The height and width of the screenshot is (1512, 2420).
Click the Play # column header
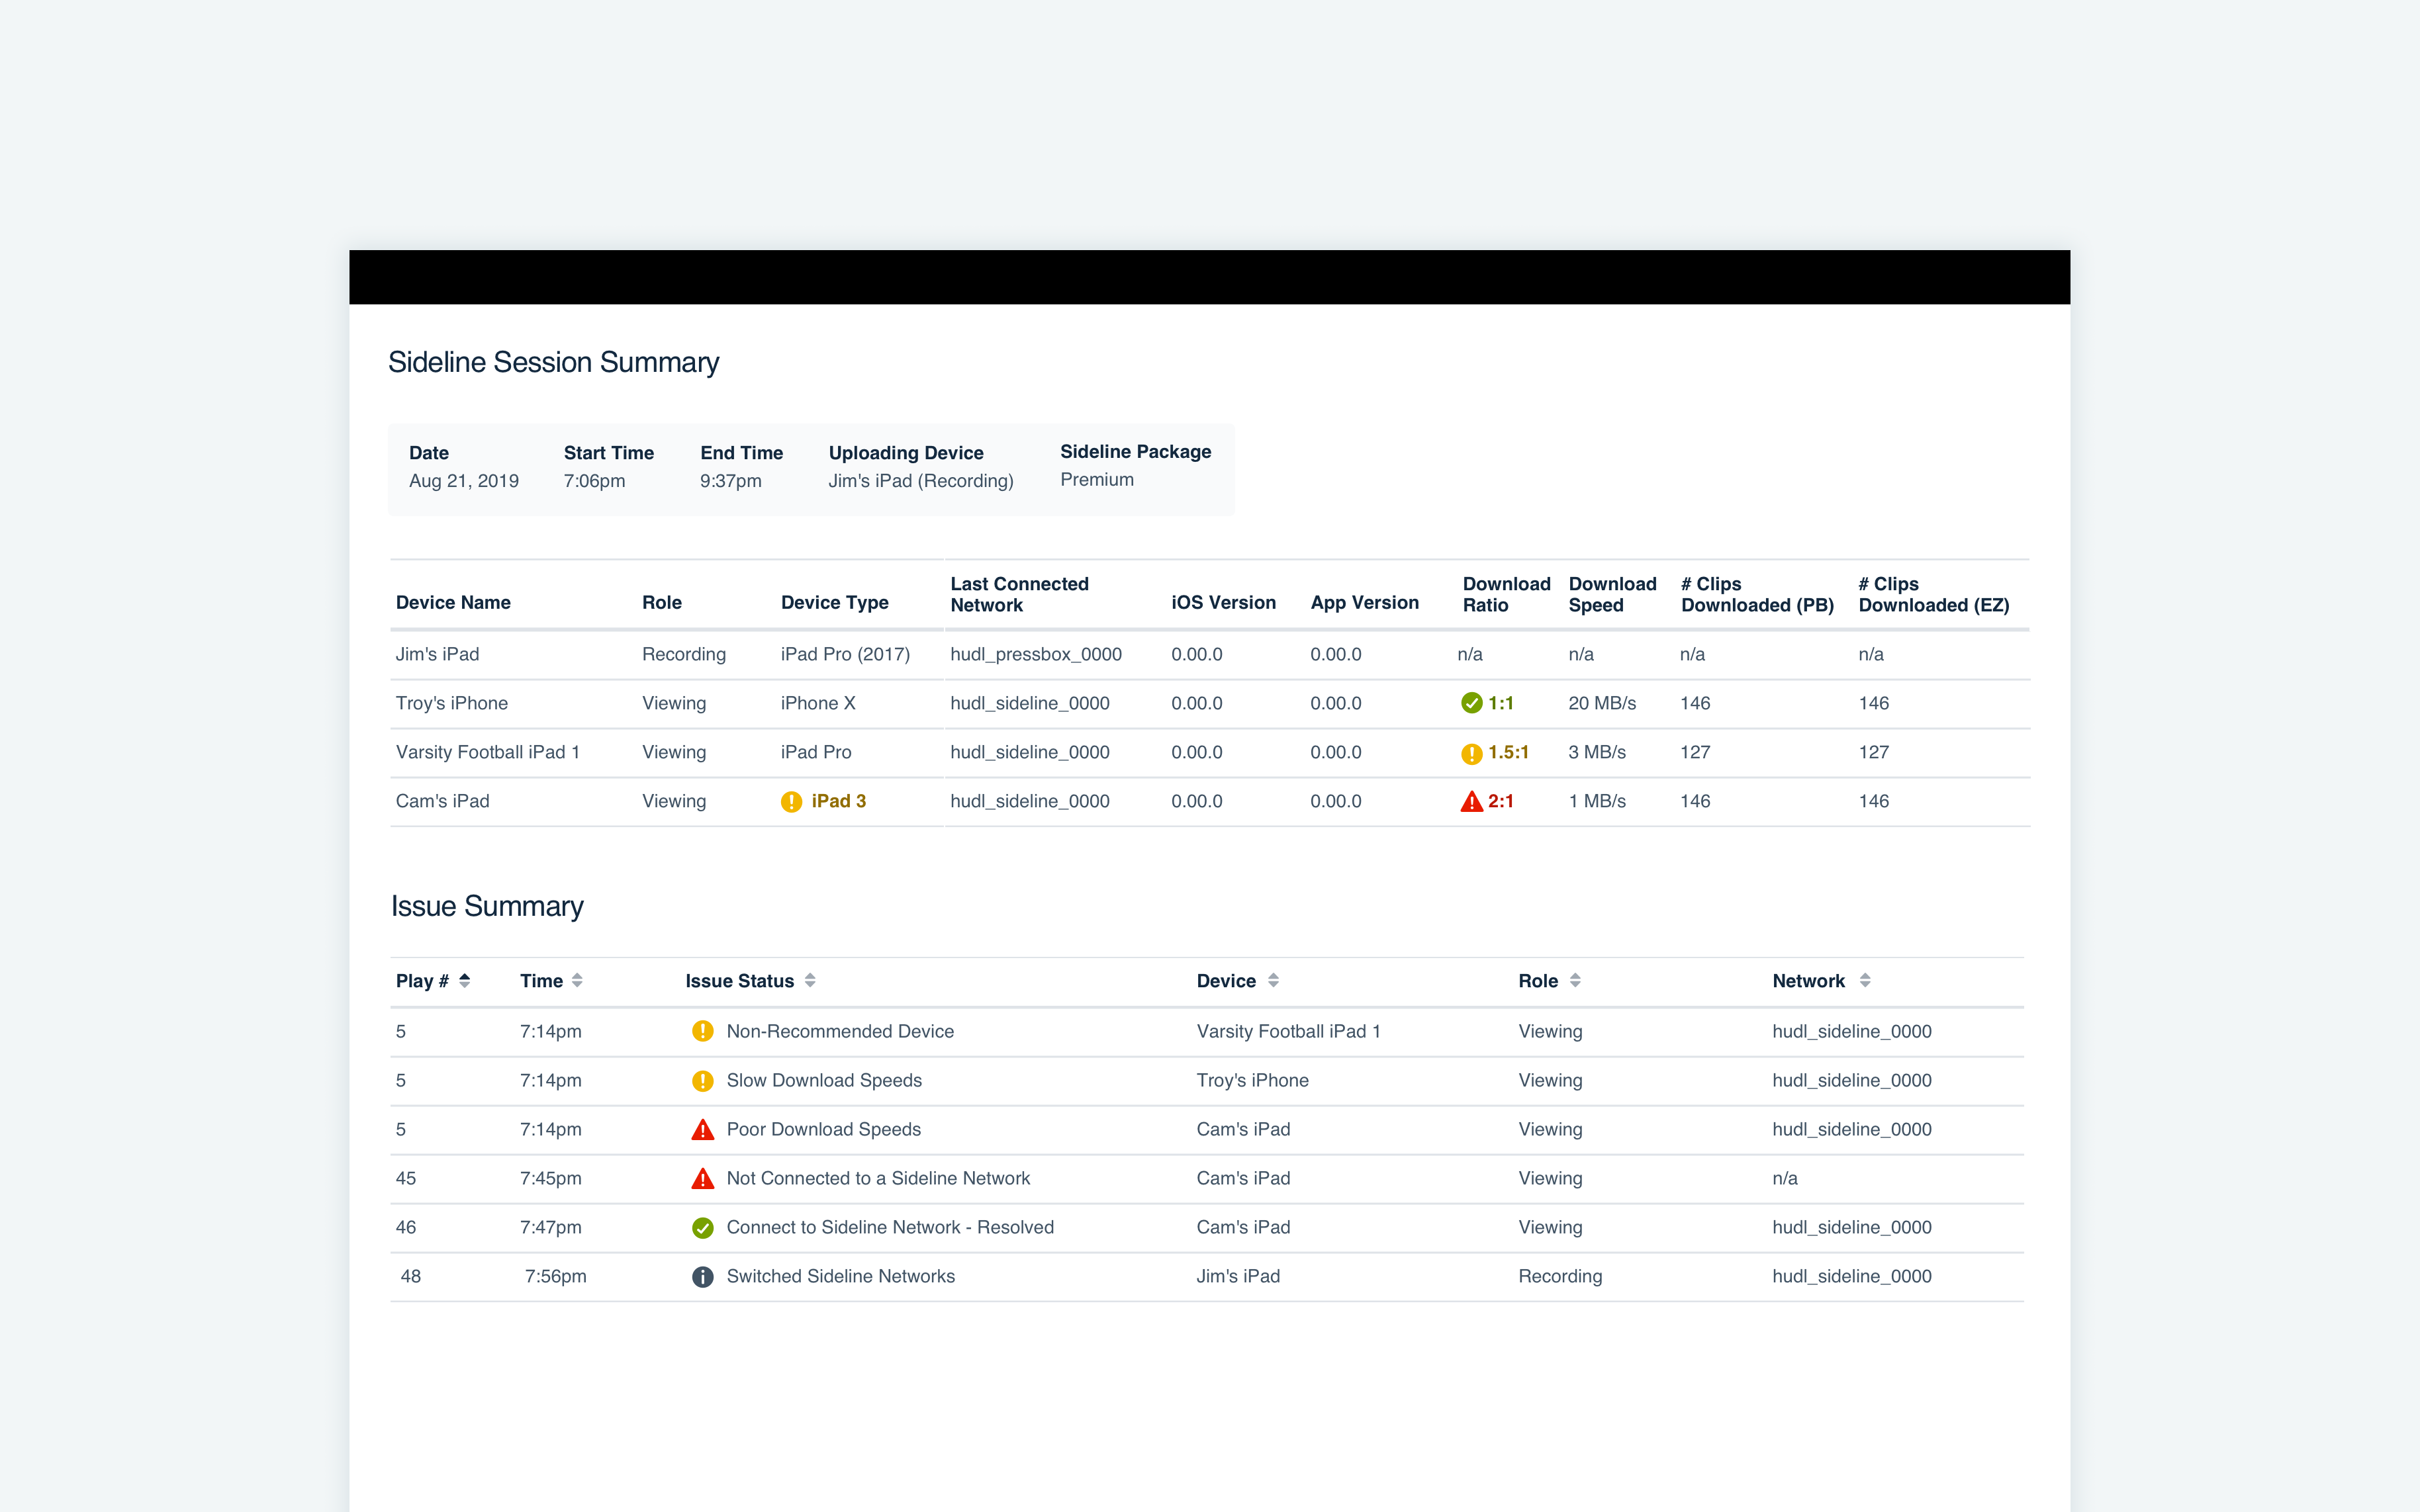422,981
